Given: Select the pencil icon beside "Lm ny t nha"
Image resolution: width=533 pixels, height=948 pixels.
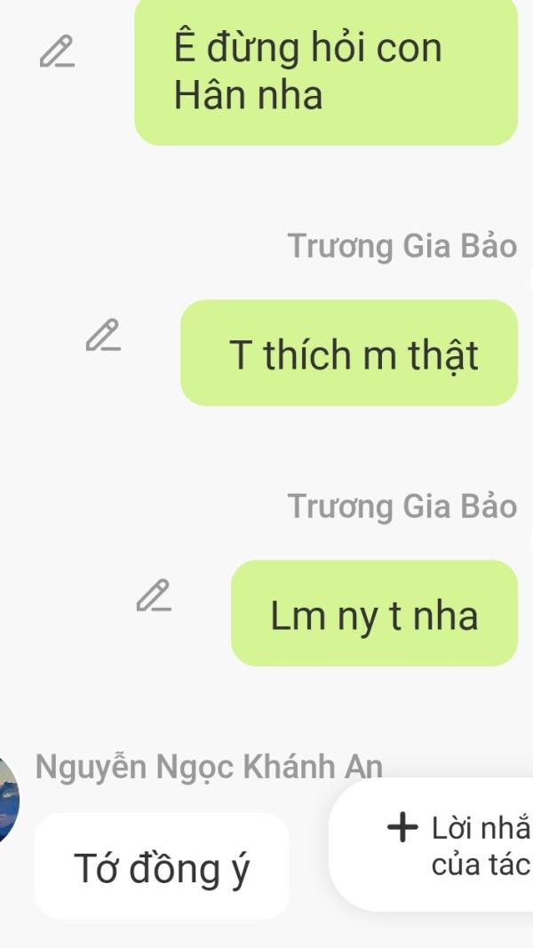Looking at the screenshot, I should pyautogui.click(x=154, y=595).
